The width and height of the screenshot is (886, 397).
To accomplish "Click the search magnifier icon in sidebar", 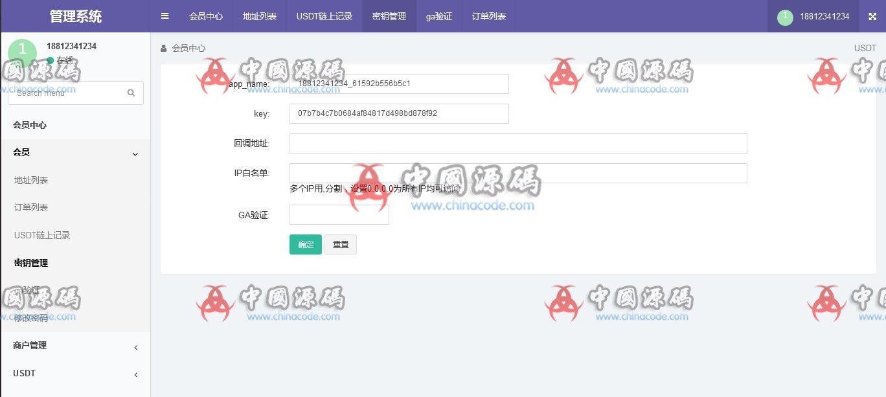I will 131,93.
